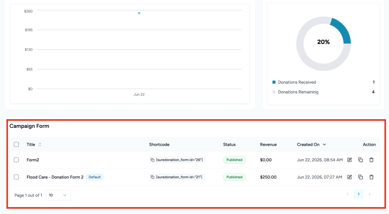Select the shortcode text with id="26"
The image size is (389, 214).
point(179,160)
